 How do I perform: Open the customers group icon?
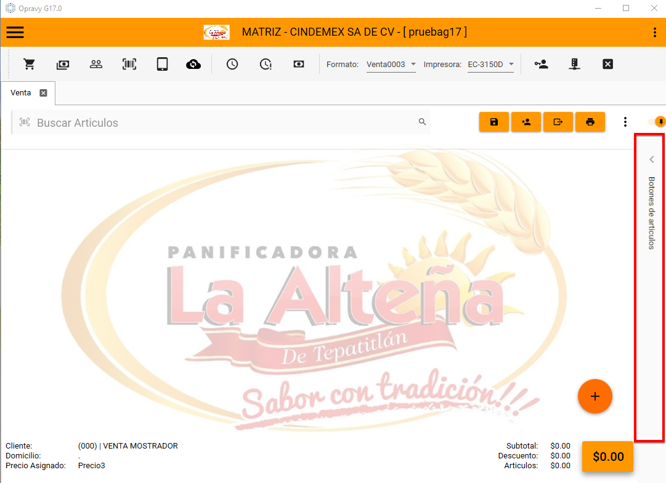(x=96, y=64)
